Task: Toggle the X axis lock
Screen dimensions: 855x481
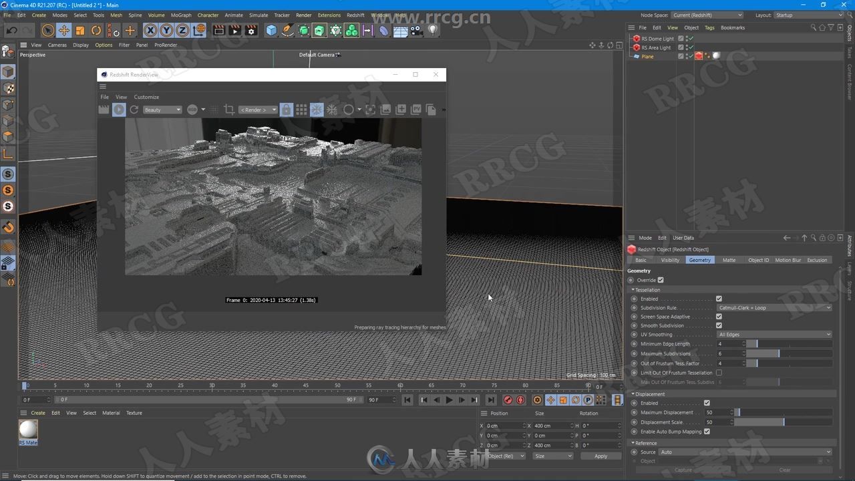Action: click(150, 30)
